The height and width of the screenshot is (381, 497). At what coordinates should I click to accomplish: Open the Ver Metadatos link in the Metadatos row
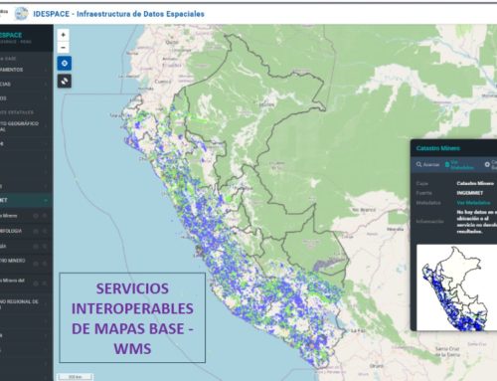tap(473, 203)
